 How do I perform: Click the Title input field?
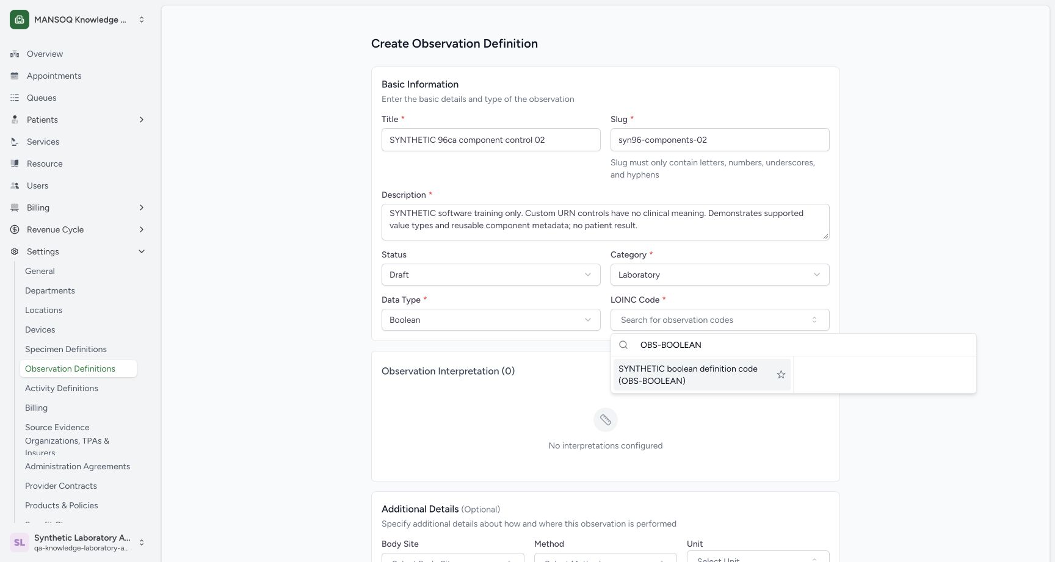tap(491, 140)
